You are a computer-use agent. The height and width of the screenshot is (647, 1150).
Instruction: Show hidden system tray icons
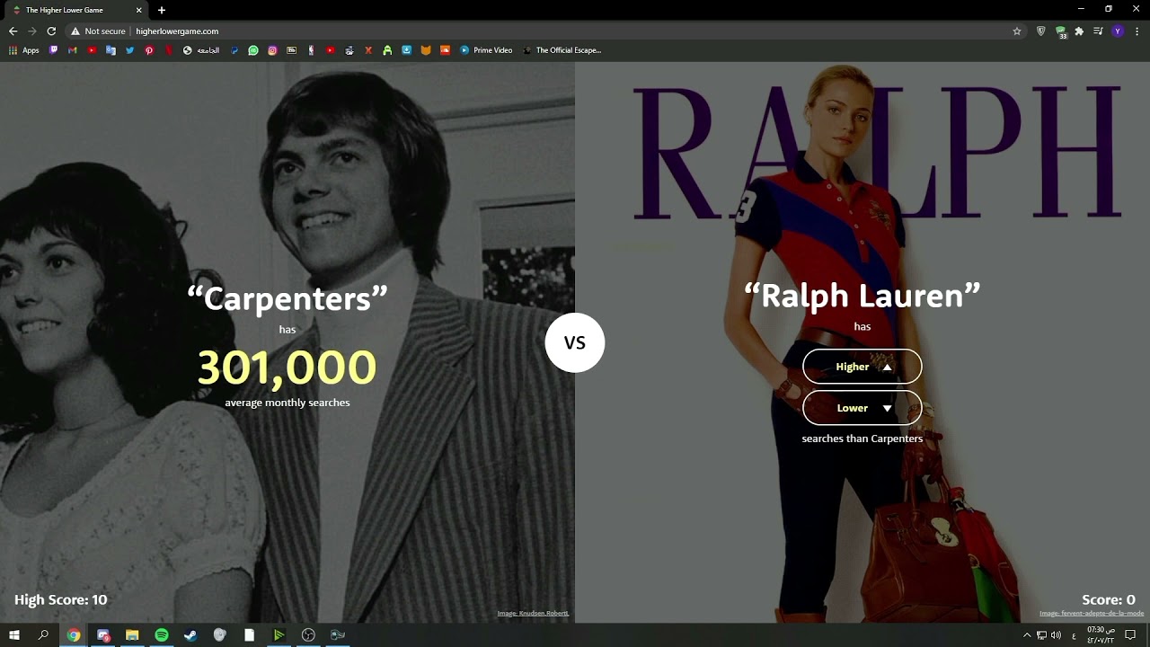coord(1027,635)
